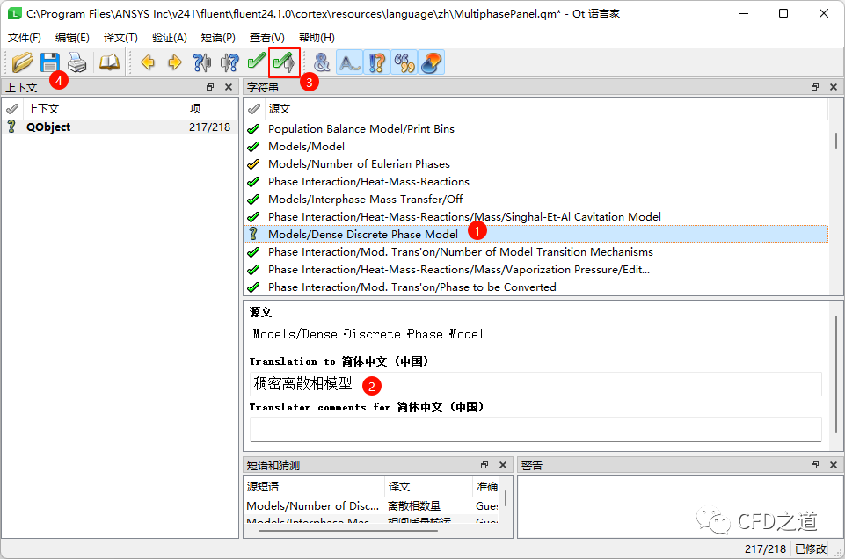Open the 查看(V) menu
Viewport: 845px width, 559px height.
pos(266,38)
